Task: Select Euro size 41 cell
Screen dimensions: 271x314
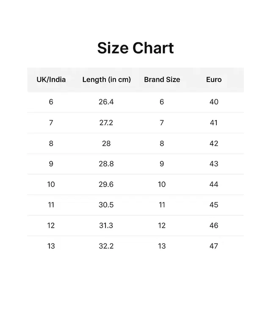Action: coord(214,123)
